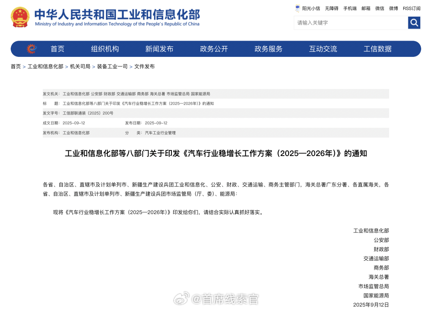The width and height of the screenshot is (434, 309).
Task: Open the 首页 navigation menu item
Action: point(57,49)
